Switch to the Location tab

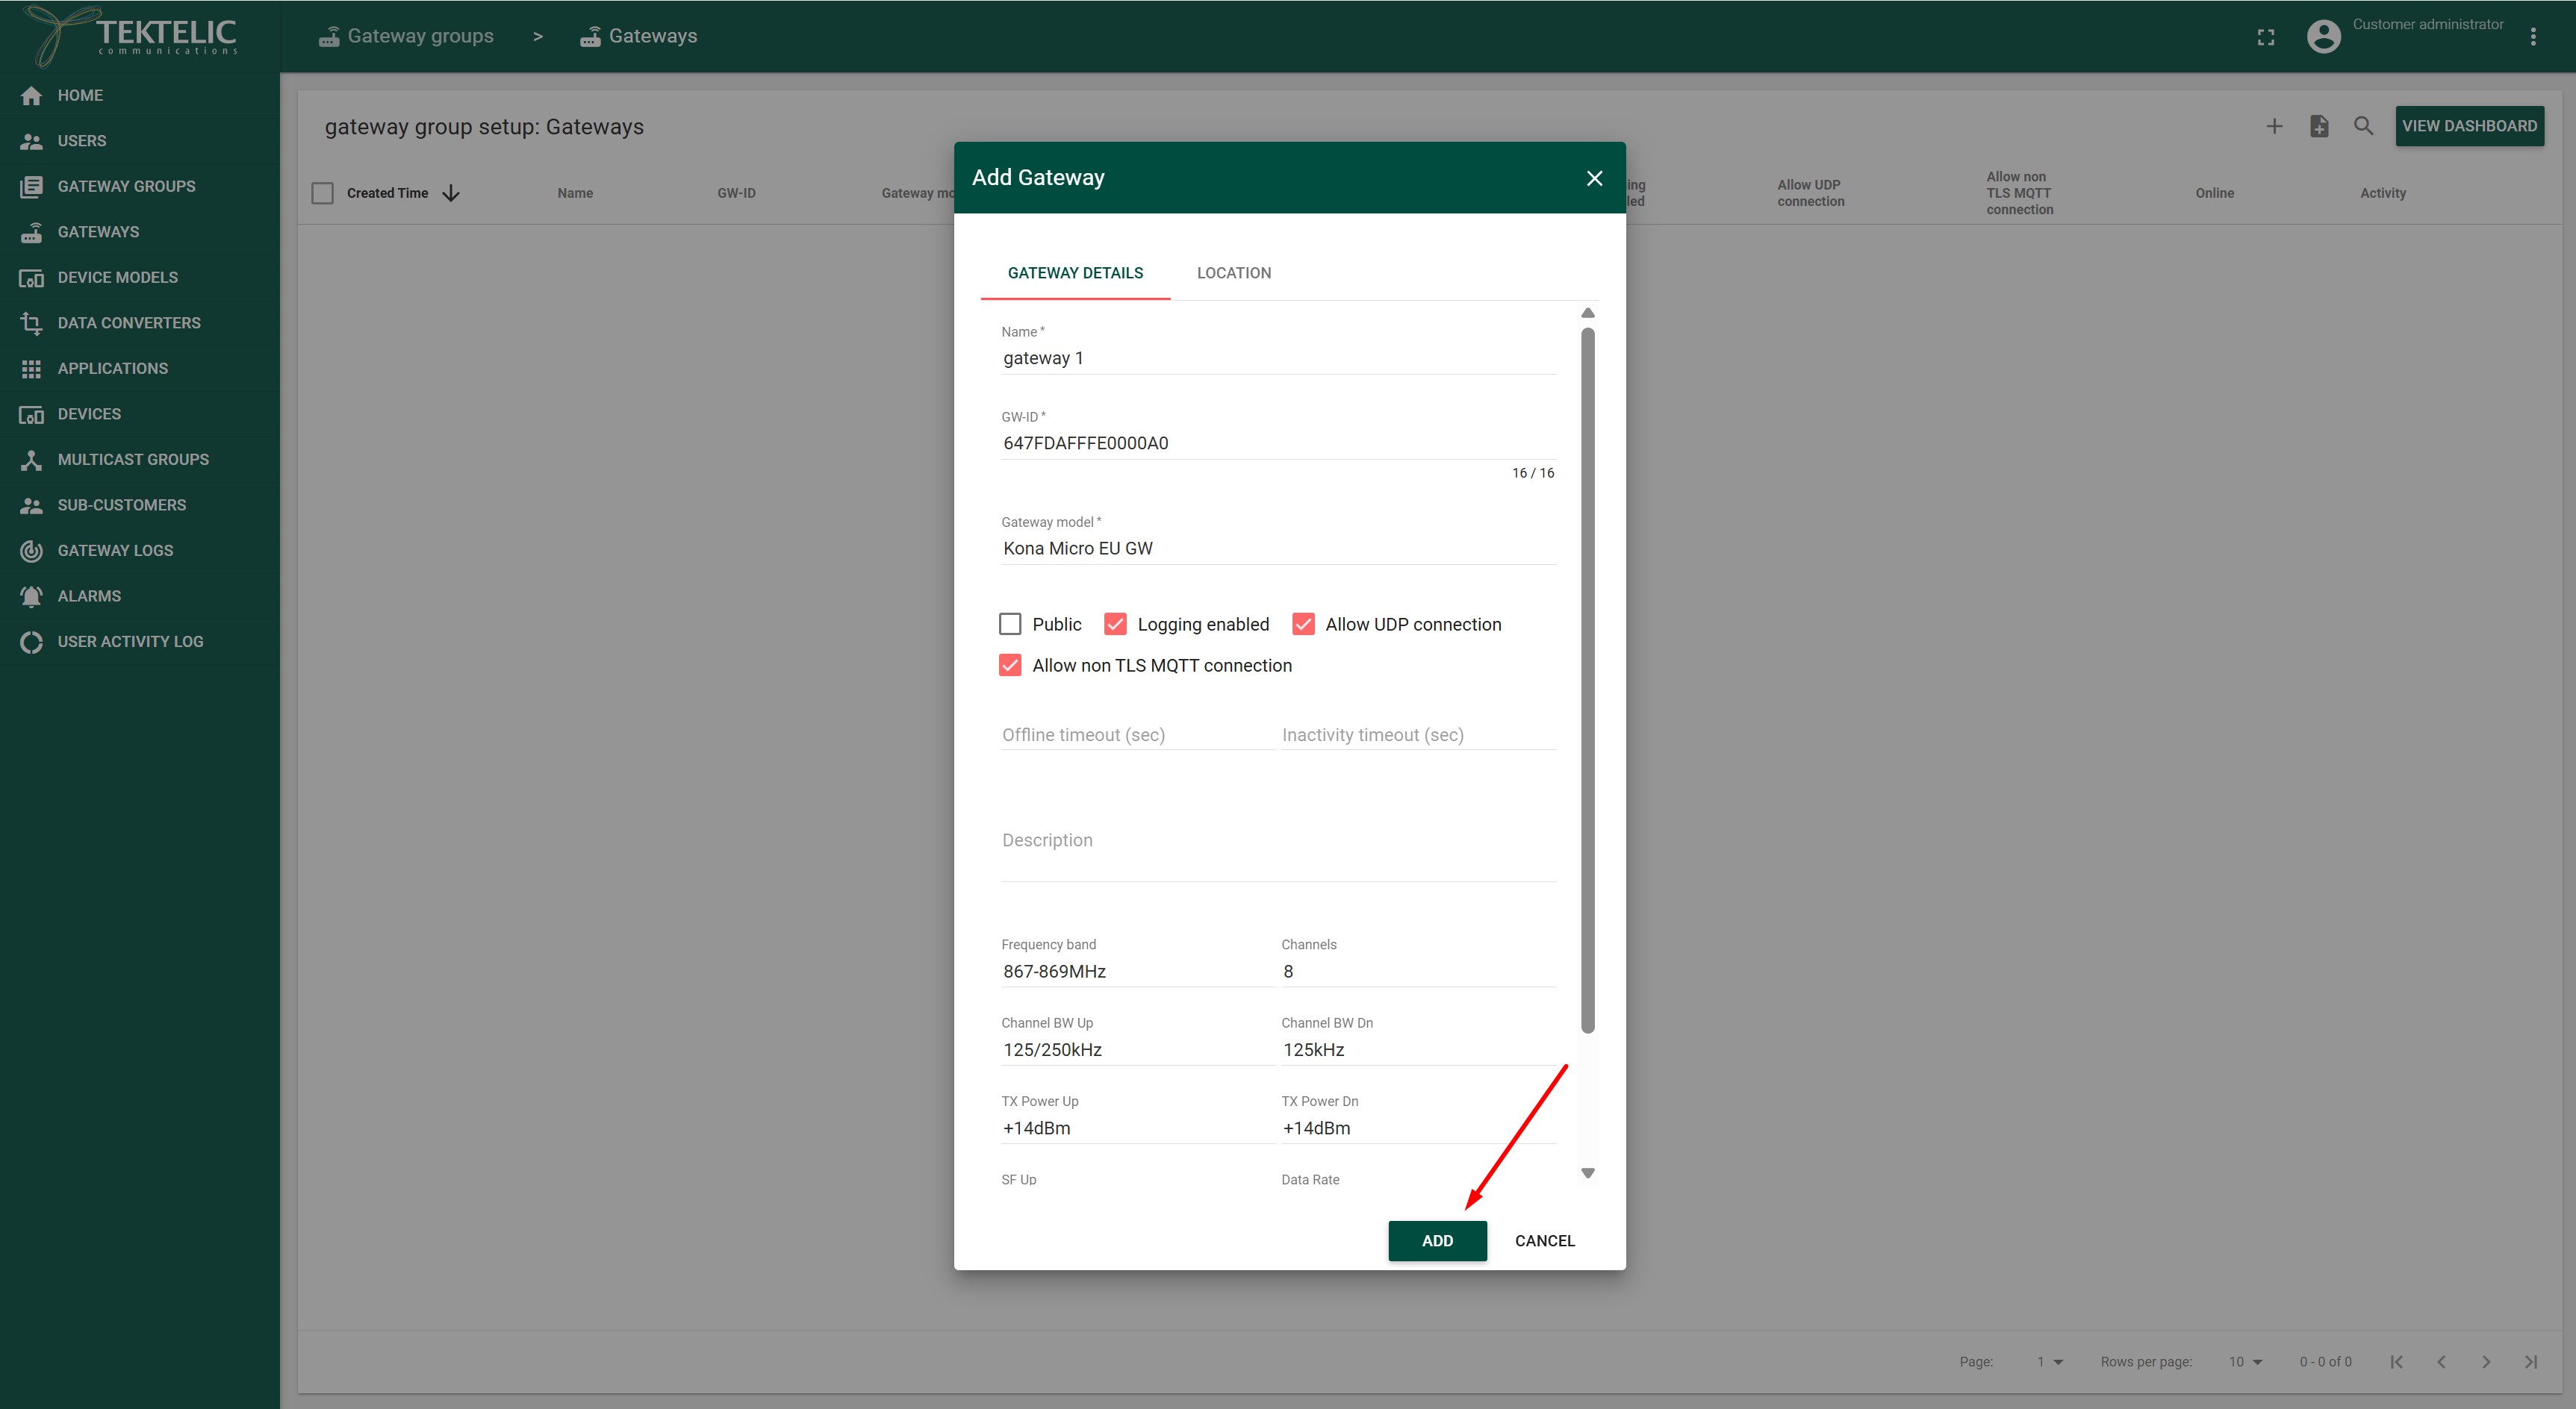[1233, 273]
